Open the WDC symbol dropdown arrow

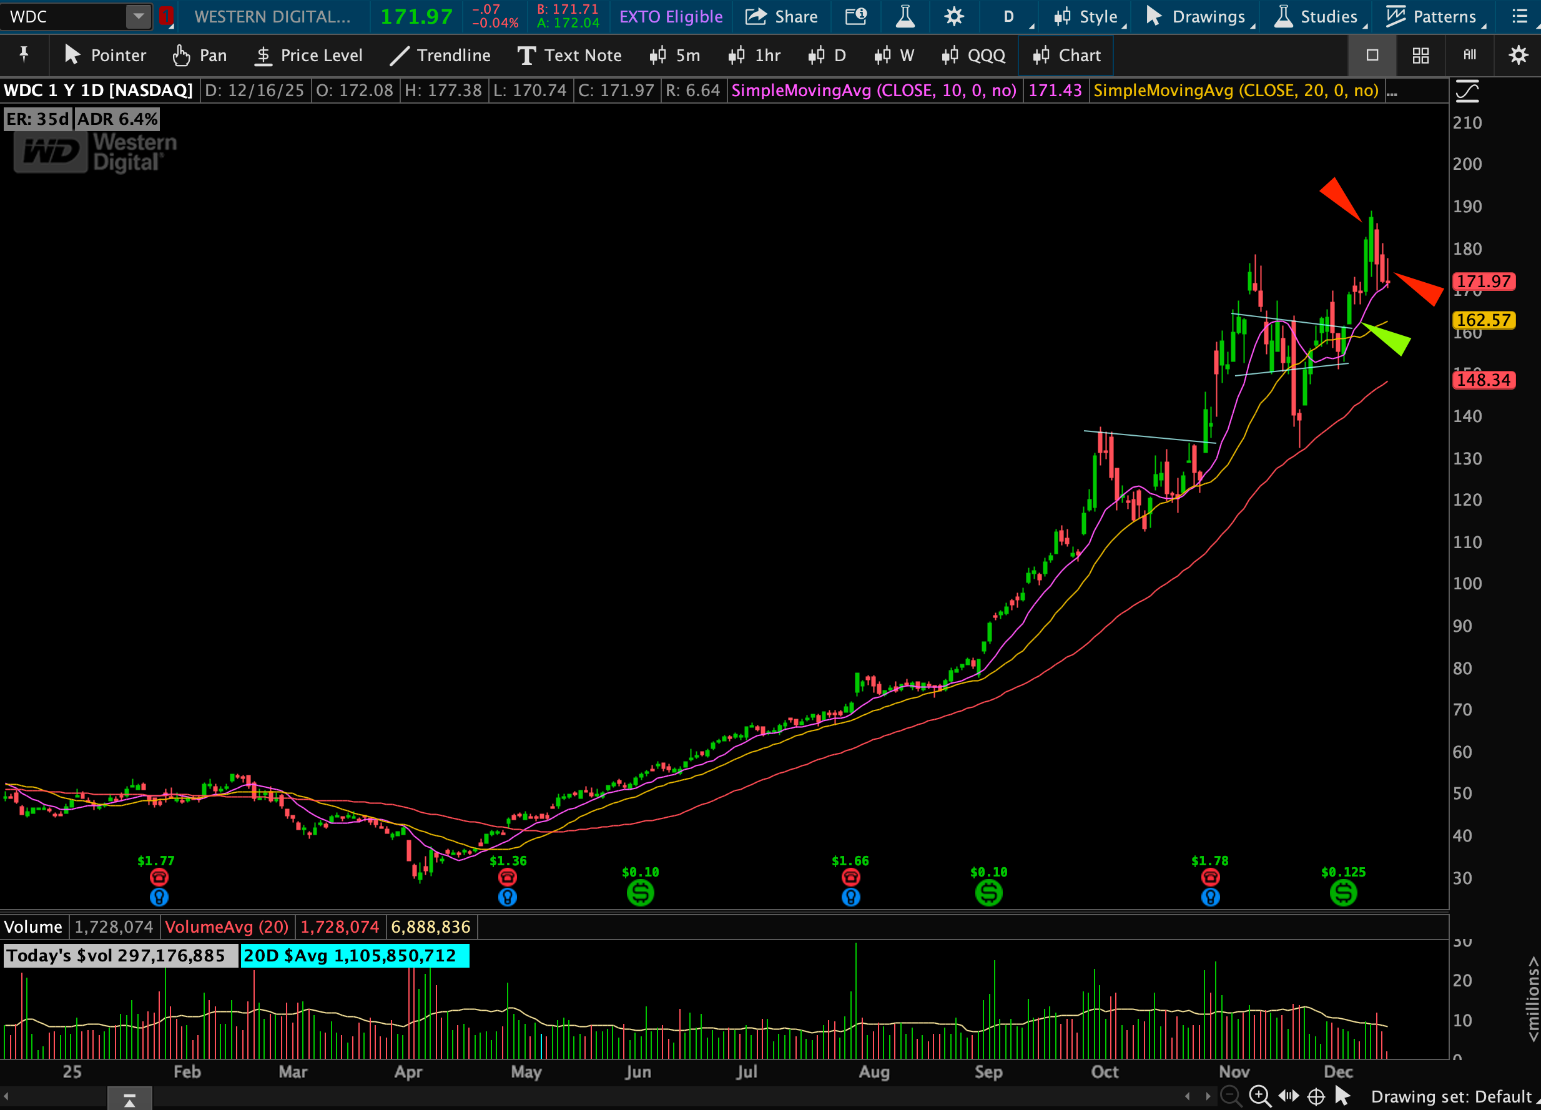pyautogui.click(x=138, y=16)
